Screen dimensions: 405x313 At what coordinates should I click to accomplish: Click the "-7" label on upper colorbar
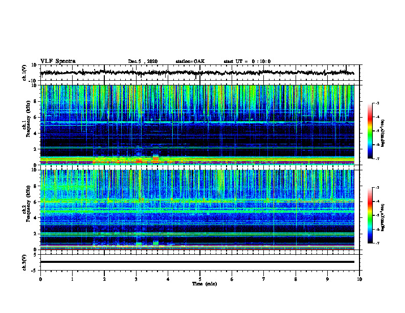(x=377, y=159)
